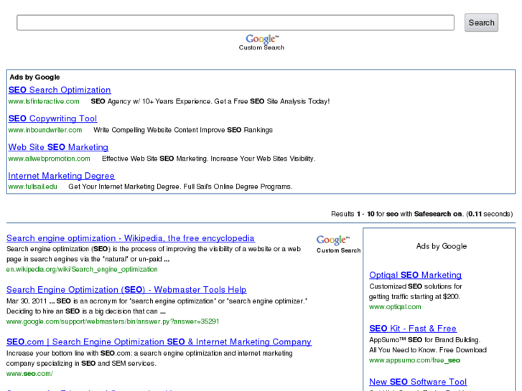Click the 'Write Compelling Website Content' ad text
This screenshot has width=522, height=391.
pyautogui.click(x=183, y=130)
